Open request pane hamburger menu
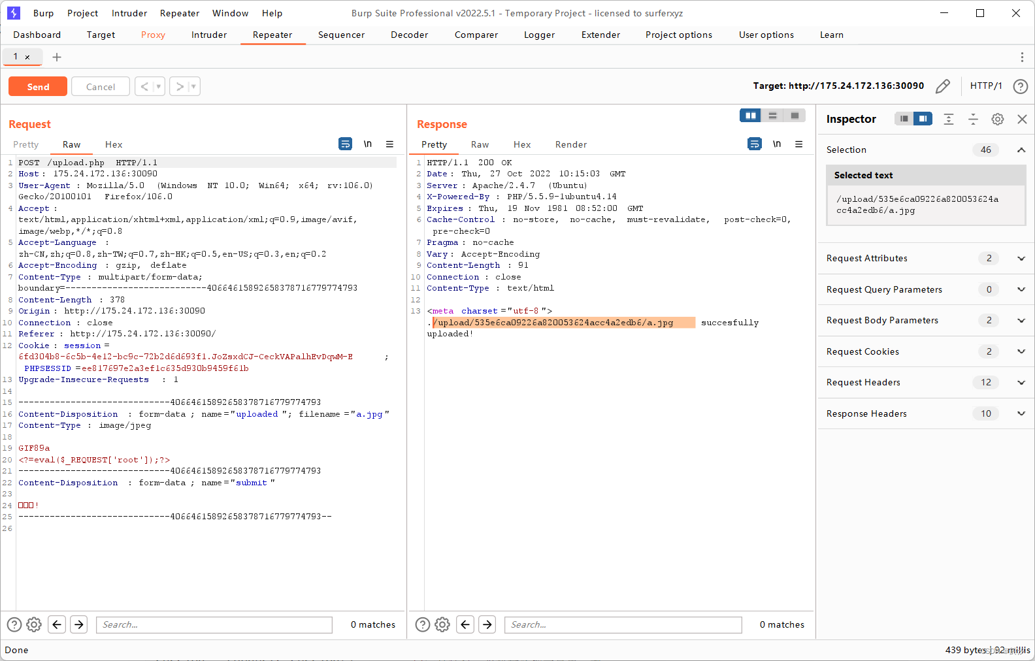 [x=389, y=144]
